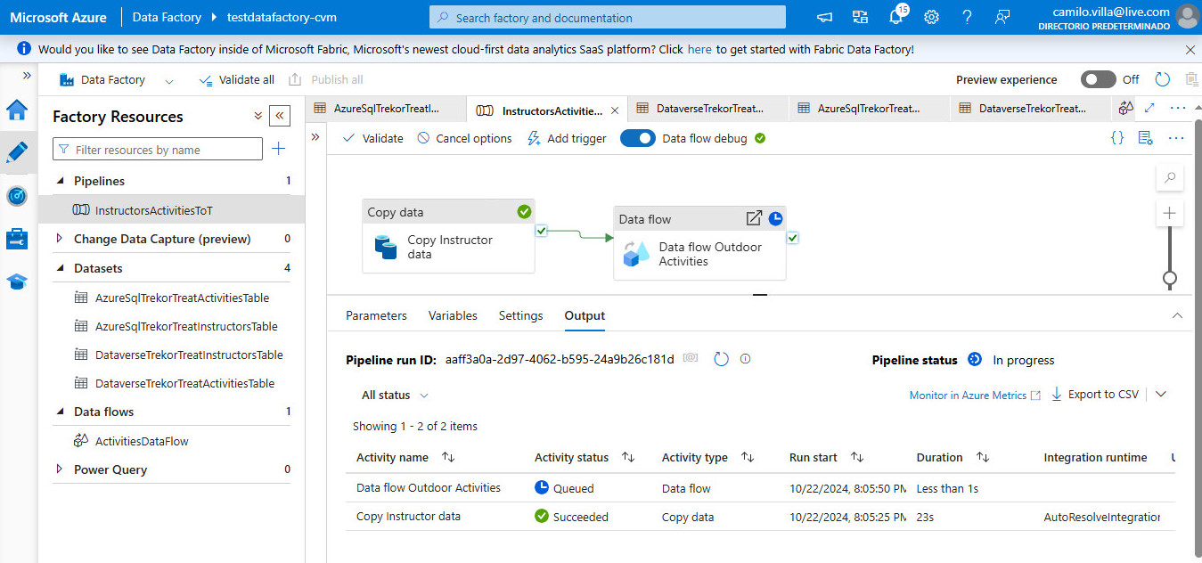
Task: Click the double-chevron expand all resources icon
Action: (258, 116)
